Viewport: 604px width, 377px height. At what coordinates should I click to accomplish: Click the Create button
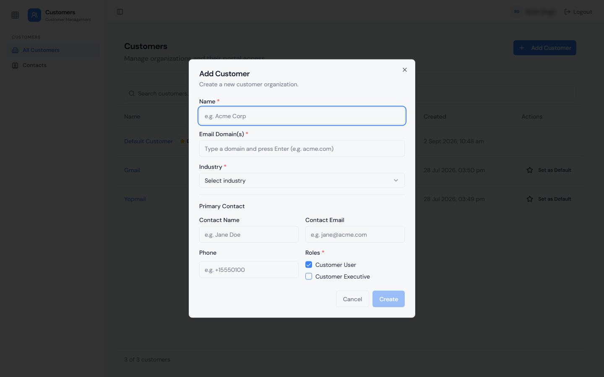(388, 299)
